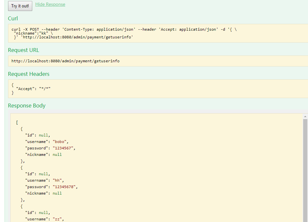Click the id null above username hh
This screenshot has width=308, height=222.
pos(44,174)
